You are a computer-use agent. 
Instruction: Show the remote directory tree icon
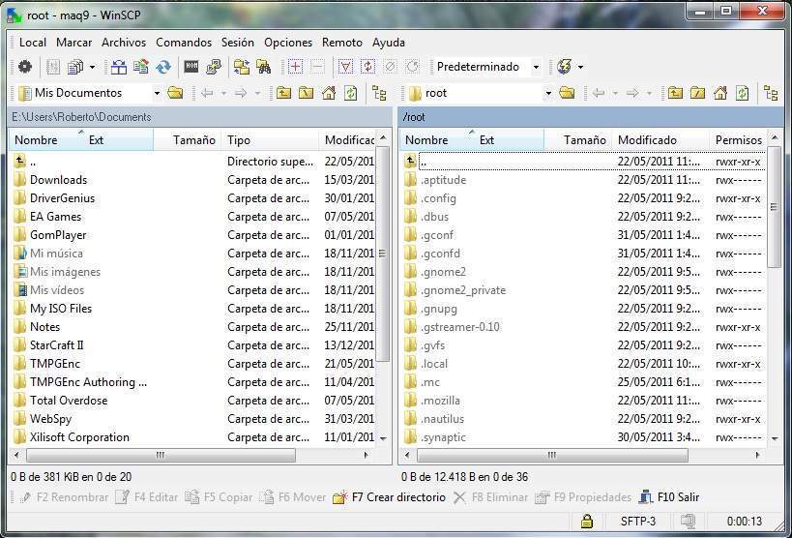770,93
